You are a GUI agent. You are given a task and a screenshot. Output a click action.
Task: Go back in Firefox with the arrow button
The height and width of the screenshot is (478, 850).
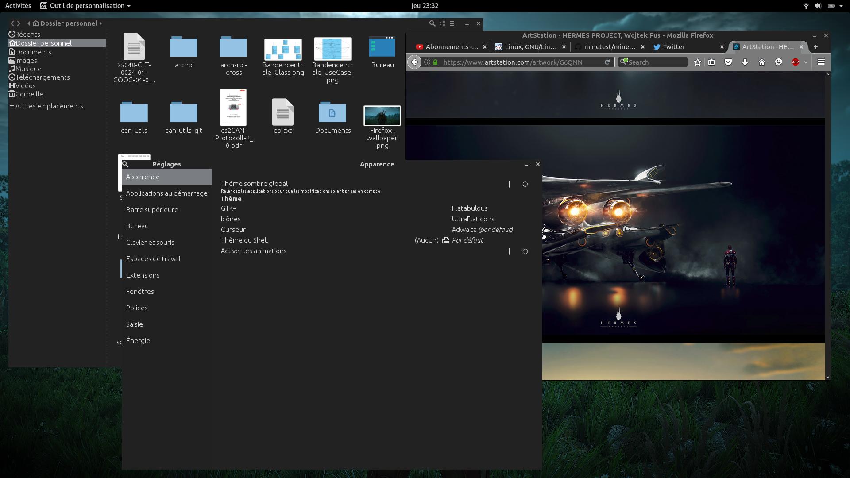414,62
